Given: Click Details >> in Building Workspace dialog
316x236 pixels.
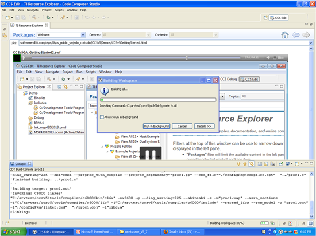Looking at the screenshot, I should pyautogui.click(x=204, y=126).
